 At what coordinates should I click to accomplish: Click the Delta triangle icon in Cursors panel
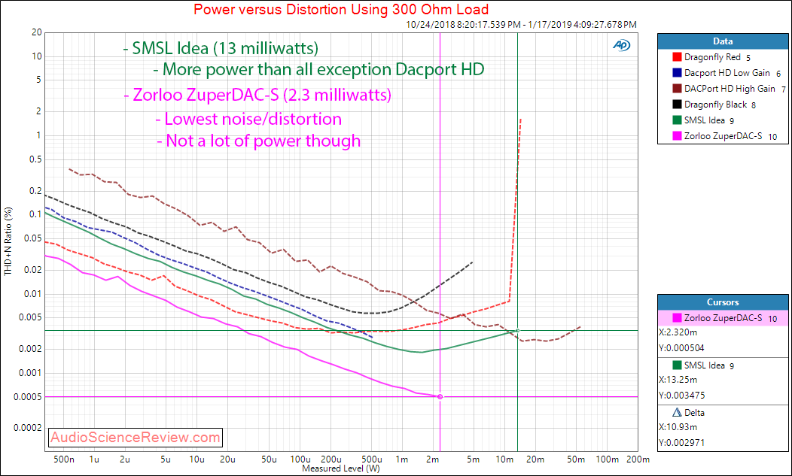pos(678,412)
